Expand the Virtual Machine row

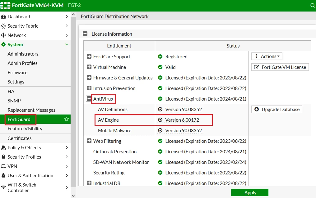[x=89, y=67]
